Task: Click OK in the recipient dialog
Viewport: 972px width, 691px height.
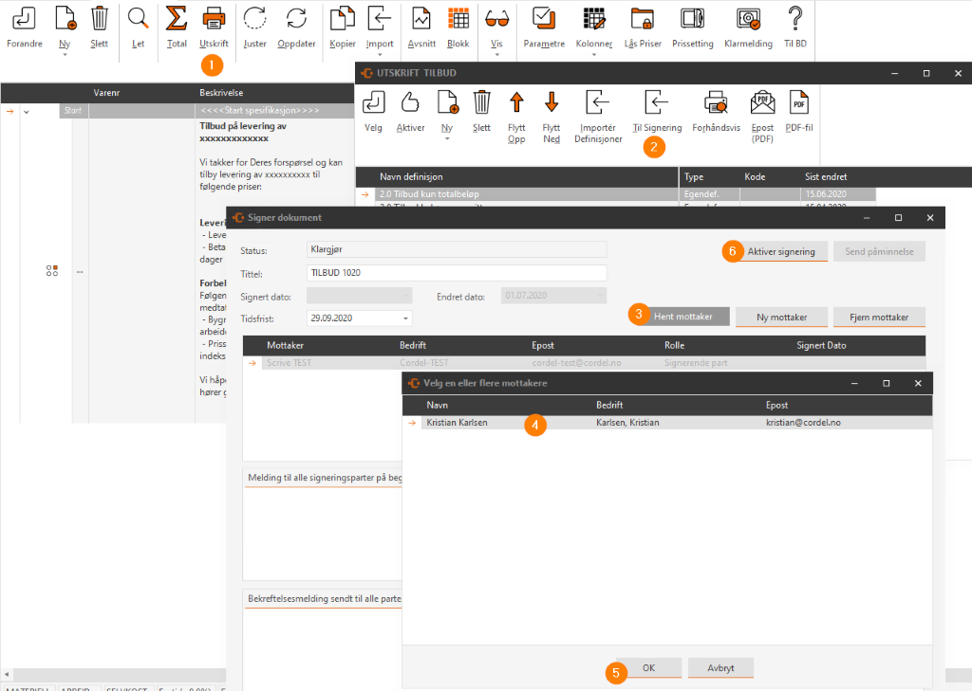Action: 648,668
